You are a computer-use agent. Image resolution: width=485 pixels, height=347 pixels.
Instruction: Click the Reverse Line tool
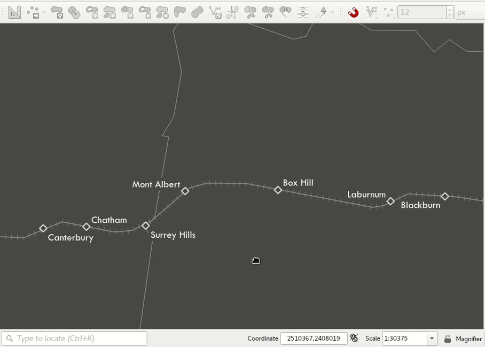point(215,12)
